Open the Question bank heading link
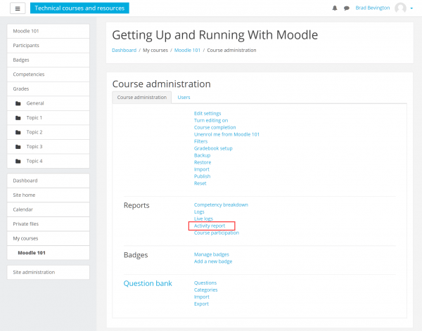Viewport: 422px width, 331px height. point(147,283)
